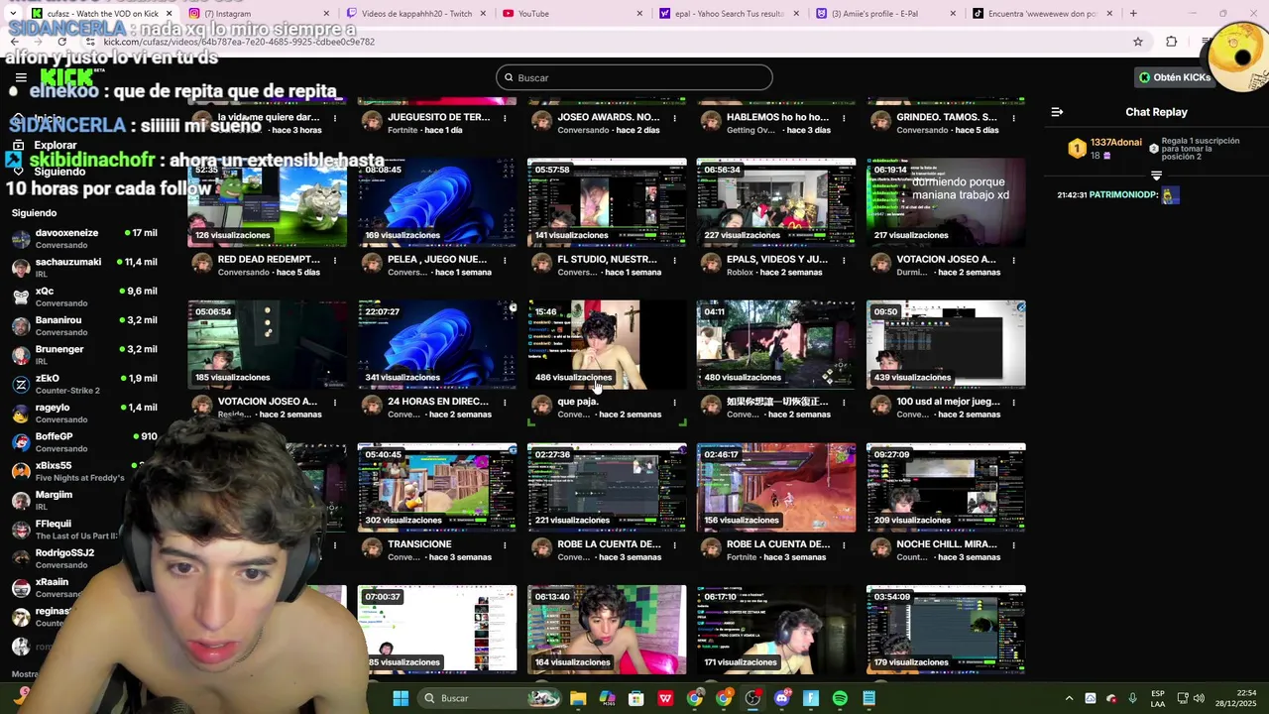Open Brunenger channel in sidebar

[84, 355]
